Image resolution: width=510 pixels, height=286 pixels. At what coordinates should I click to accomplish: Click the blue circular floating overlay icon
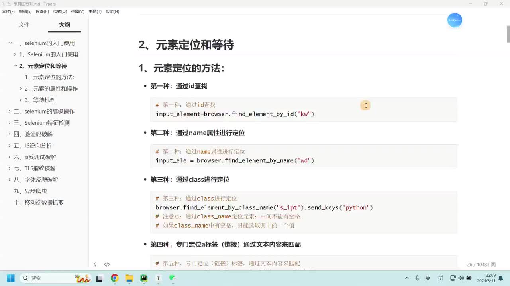coord(455,20)
